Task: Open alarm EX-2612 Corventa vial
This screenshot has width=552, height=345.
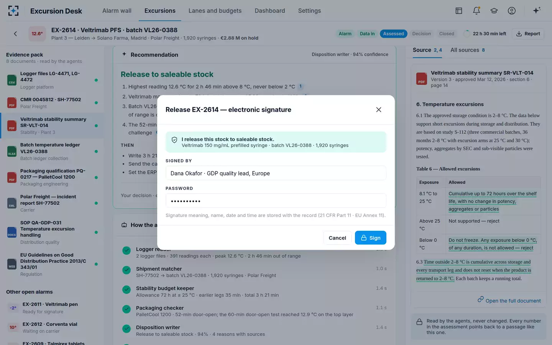Action: click(x=52, y=328)
